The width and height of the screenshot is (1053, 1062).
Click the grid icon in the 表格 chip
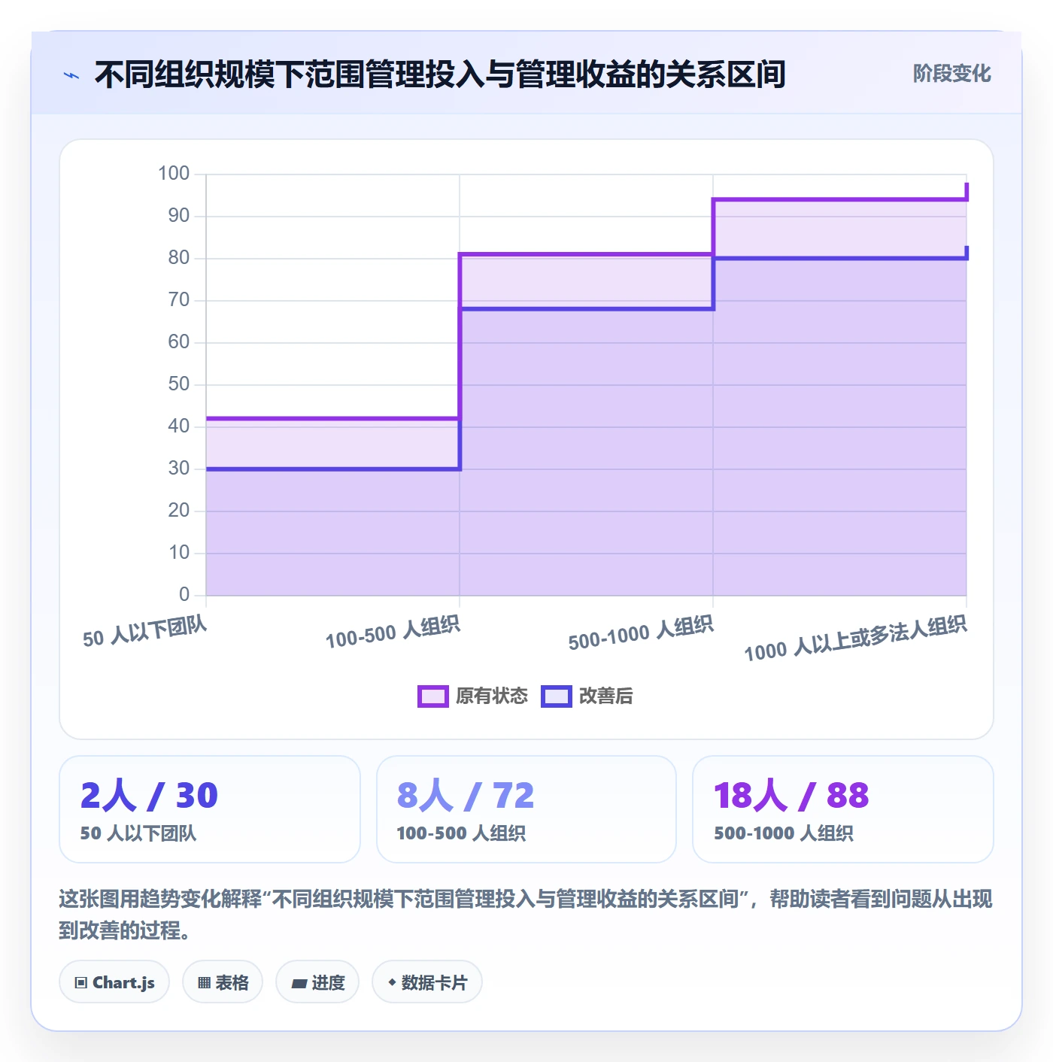(204, 982)
